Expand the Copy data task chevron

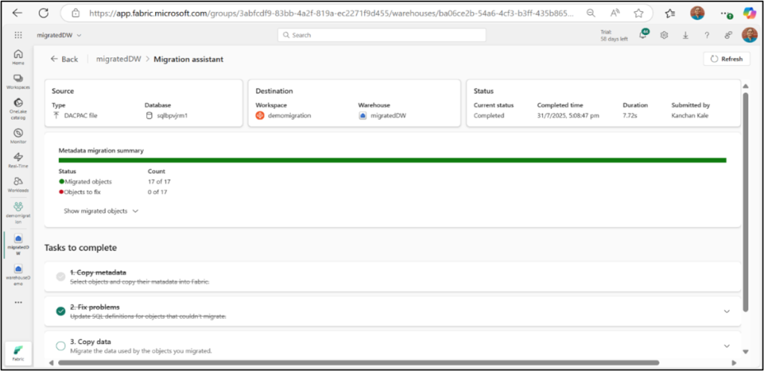click(x=727, y=346)
